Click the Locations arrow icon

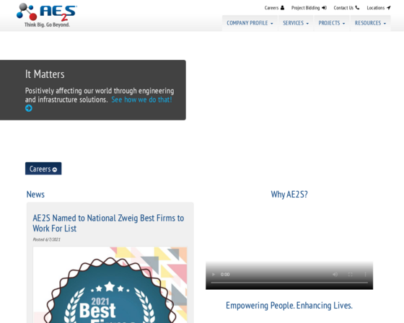pyautogui.click(x=389, y=8)
